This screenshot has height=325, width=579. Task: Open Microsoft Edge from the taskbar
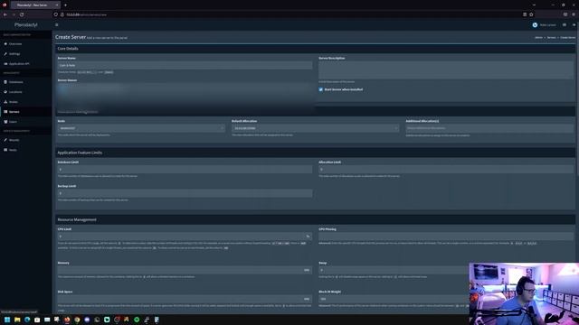tap(27, 320)
